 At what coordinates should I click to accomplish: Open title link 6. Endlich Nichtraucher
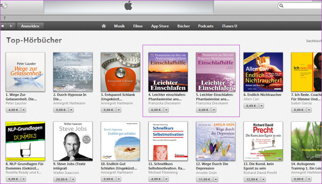262,95
